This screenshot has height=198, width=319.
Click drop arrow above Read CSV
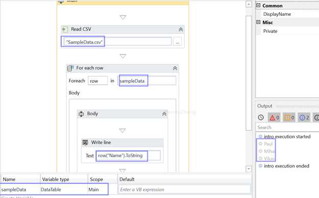[123, 17]
